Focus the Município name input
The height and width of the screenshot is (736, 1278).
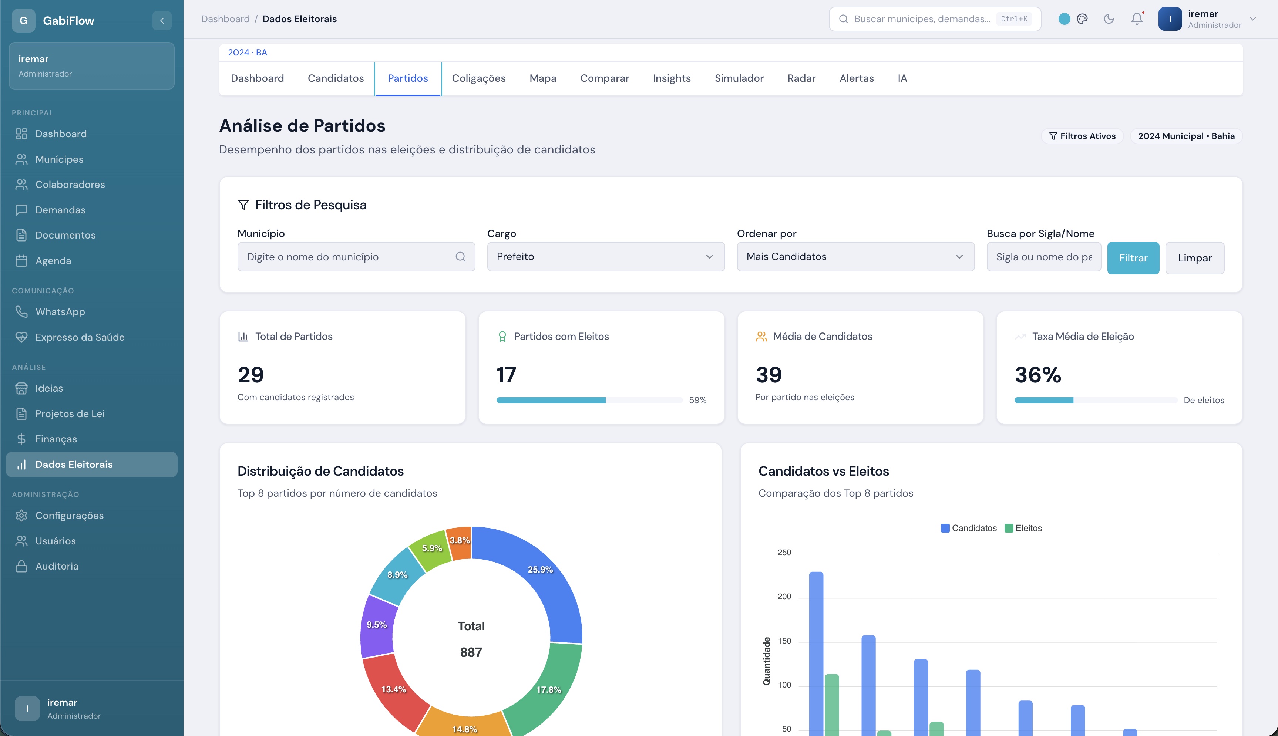click(x=356, y=257)
